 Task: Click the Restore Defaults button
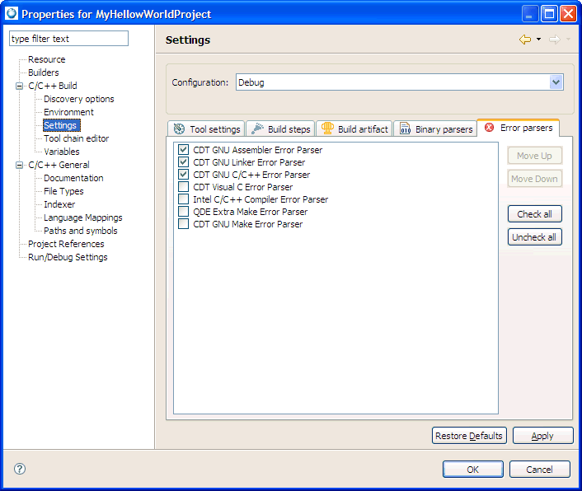(x=468, y=436)
